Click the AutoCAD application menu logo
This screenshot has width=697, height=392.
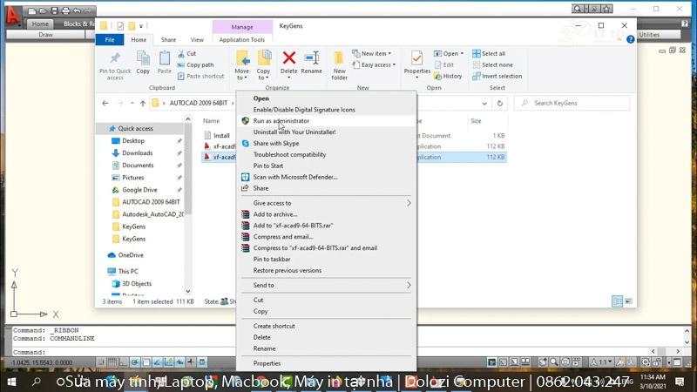point(12,15)
